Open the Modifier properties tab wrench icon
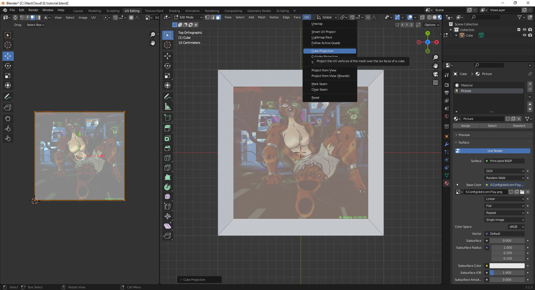The image size is (535, 290). (447, 144)
